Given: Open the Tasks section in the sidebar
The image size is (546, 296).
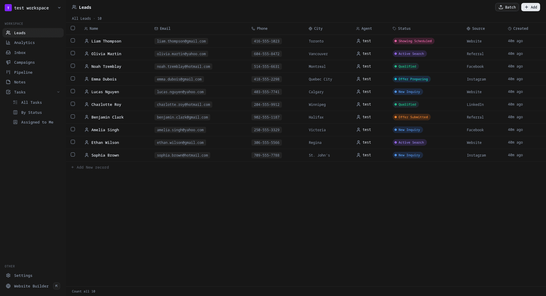Looking at the screenshot, I should [x=33, y=92].
